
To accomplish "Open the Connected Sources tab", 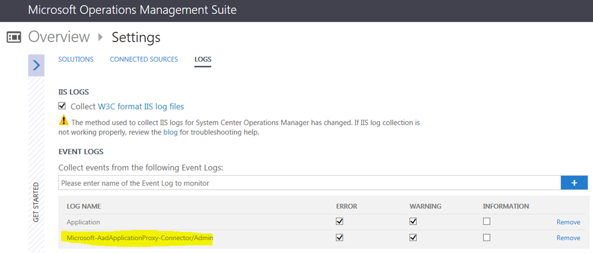I will point(144,59).
